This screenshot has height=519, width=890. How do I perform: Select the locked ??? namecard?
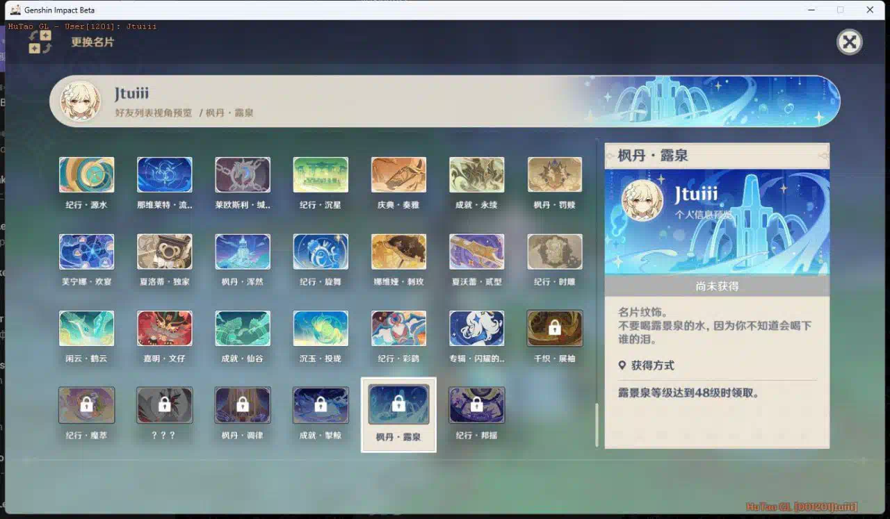165,405
